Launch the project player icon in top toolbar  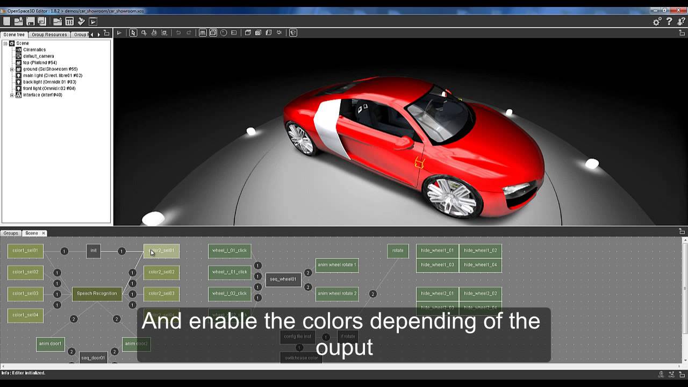coord(93,21)
